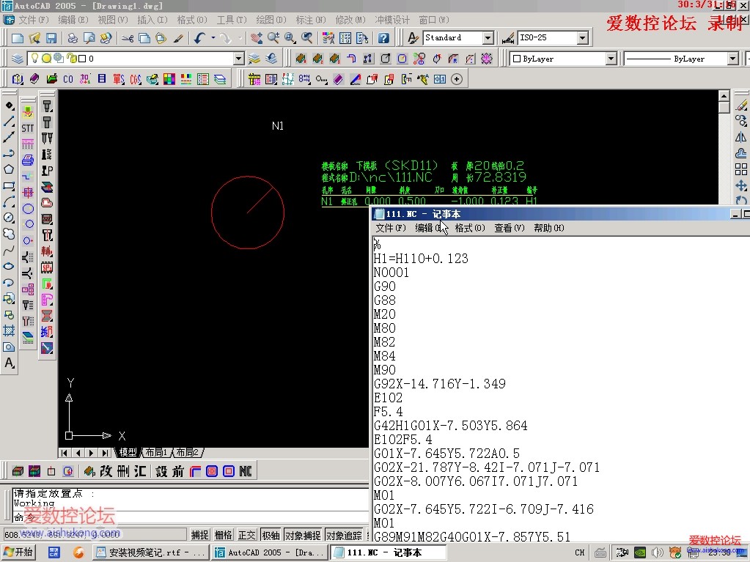
Task: Click the Print icon
Action: (73, 38)
